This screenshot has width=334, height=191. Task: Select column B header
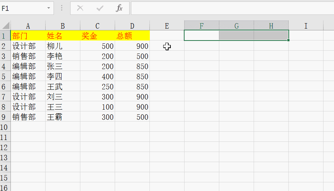pos(63,26)
